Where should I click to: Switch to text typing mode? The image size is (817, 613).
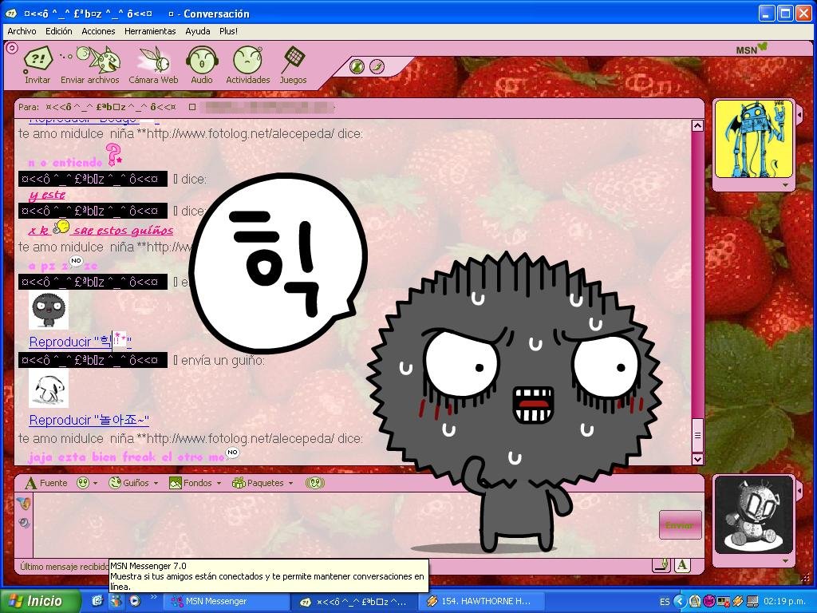[x=682, y=565]
